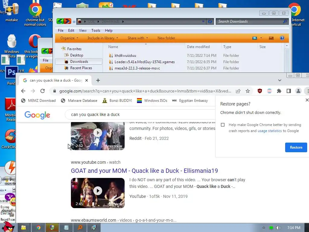
Task: Open 'GOAT and your MOM' video result
Action: click(x=145, y=171)
